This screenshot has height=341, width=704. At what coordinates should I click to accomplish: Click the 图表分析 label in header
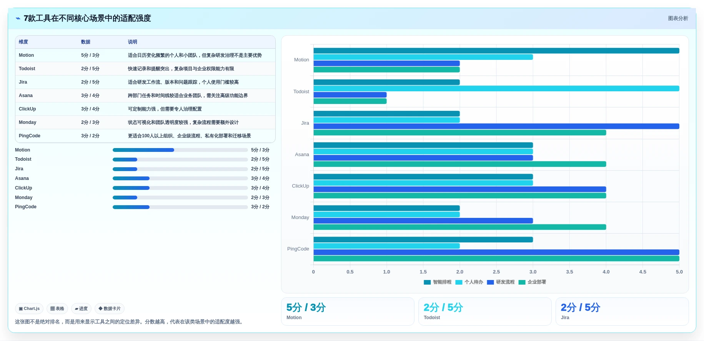pyautogui.click(x=678, y=18)
